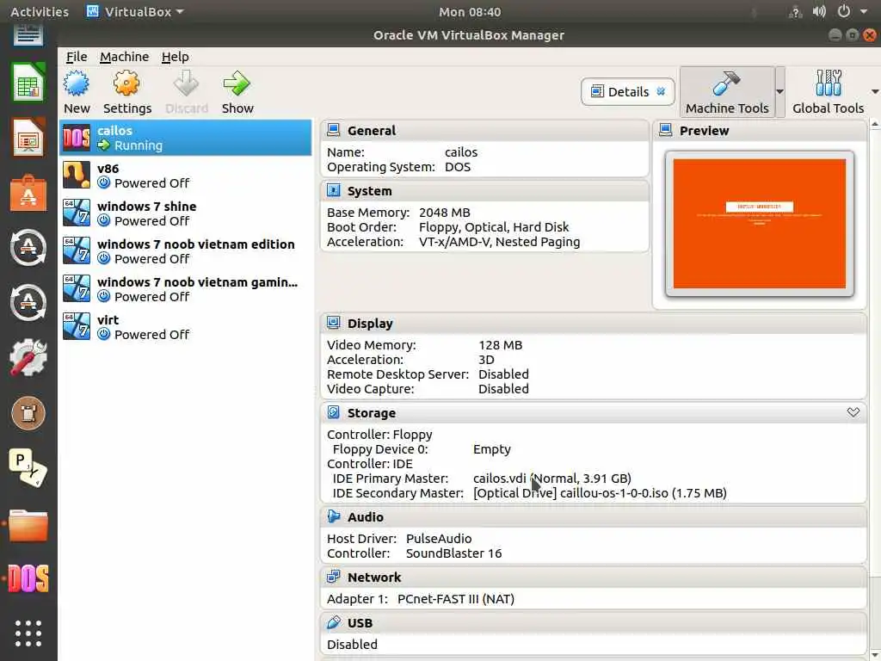881x661 pixels.
Task: Click the caillou-os-1-0-0.iso optical drive value
Action: click(600, 493)
